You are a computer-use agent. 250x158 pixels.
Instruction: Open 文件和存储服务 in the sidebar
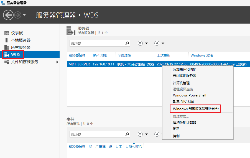[25, 62]
